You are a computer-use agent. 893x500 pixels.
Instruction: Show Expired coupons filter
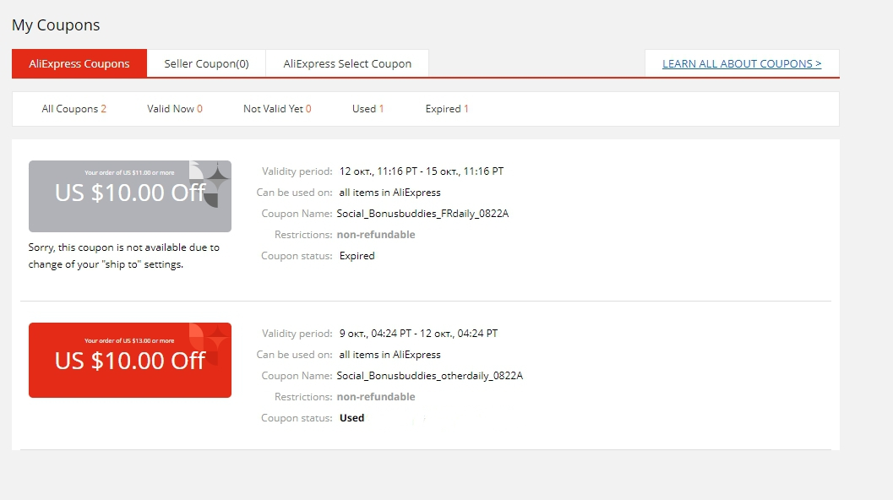[447, 109]
